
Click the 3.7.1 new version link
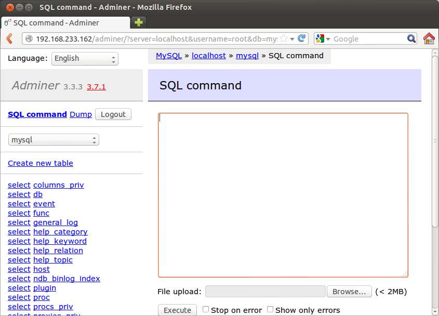coord(96,87)
